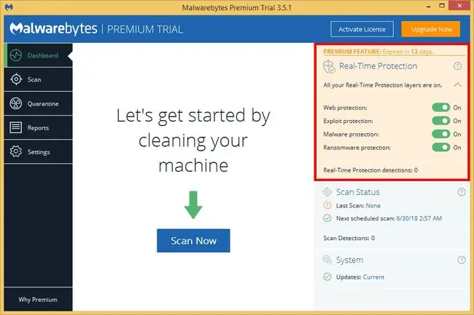The image size is (474, 315).
Task: Click the Scan crosshair icon in sidebar
Action: (16, 79)
